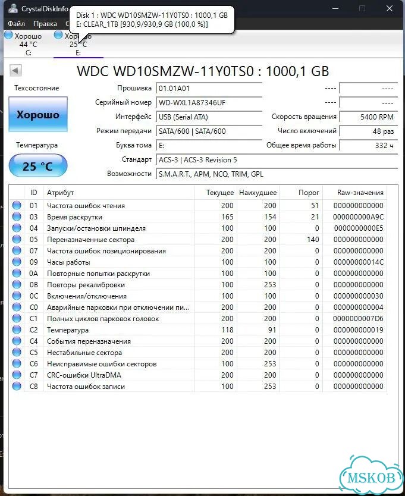Click status orb for attribute C8 write errors
The width and height of the screenshot is (405, 496).
(x=17, y=386)
